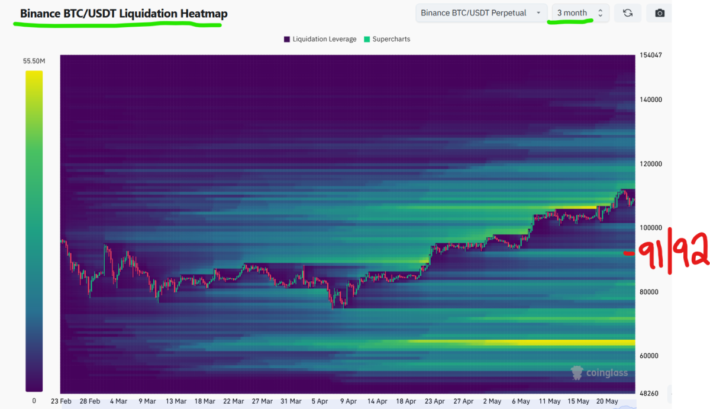Click the Binance BTC/USDT Liquidation Heatmap title
This screenshot has width=710, height=409.
click(x=124, y=13)
